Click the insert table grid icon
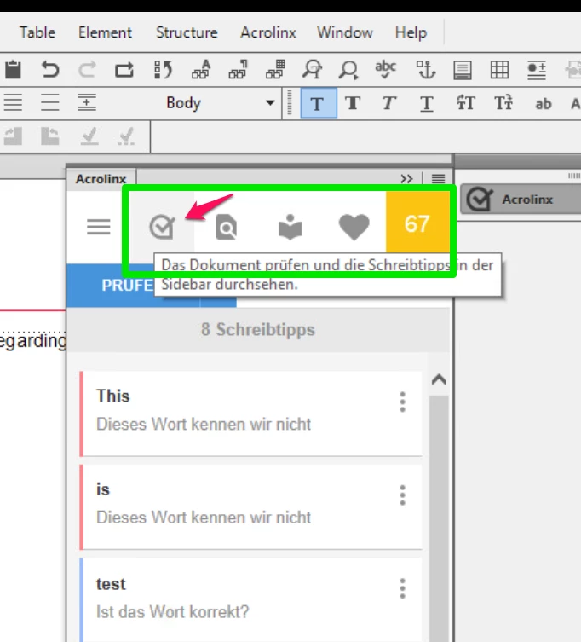Screen dimensions: 581x642 pyautogui.click(x=499, y=70)
